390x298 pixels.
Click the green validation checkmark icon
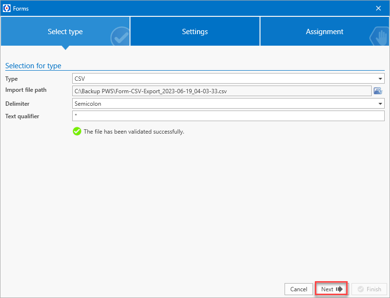click(77, 131)
